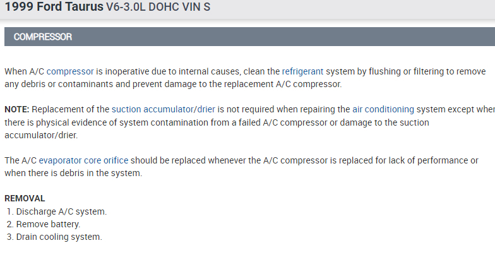The height and width of the screenshot is (279, 495).
Task: Click the 'air conditioning' hyperlink
Action: tap(383, 109)
